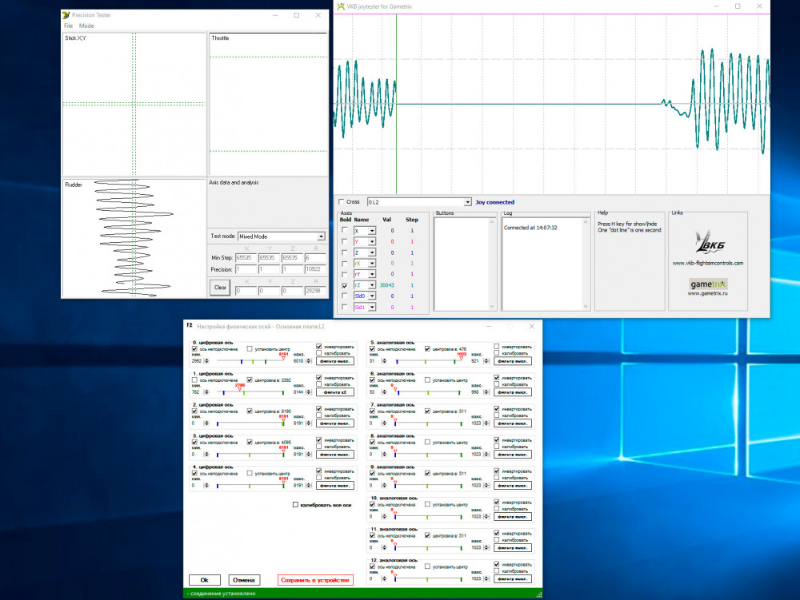Click the red center marker on axis 1 slider
The image size is (800, 600).
[x=240, y=387]
